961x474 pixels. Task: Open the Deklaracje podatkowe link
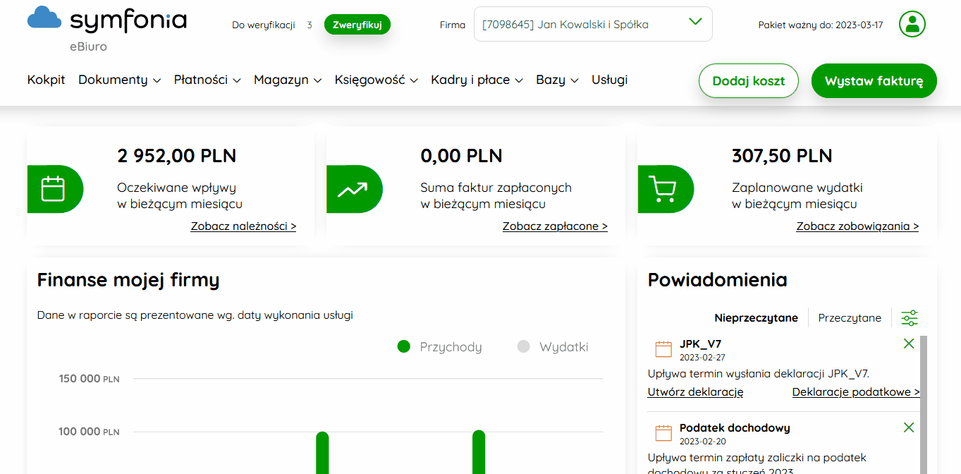(856, 392)
